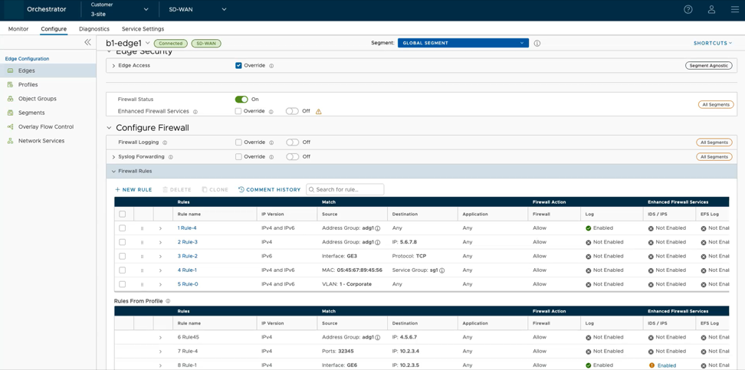Click the Segment info icon
Viewport: 745px width, 370px height.
tap(537, 44)
